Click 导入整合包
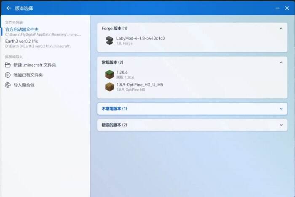The width and height of the screenshot is (295, 197). 45,85
